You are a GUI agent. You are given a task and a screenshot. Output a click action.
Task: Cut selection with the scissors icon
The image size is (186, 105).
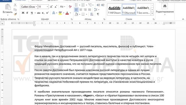point(15,5)
